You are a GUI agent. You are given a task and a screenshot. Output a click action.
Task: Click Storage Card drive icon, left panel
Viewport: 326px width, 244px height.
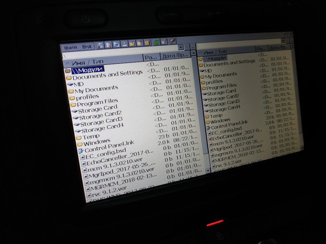[74, 111]
